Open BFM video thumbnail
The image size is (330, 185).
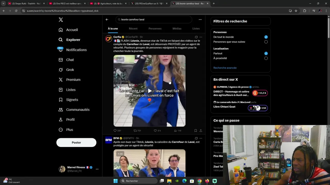(150, 163)
